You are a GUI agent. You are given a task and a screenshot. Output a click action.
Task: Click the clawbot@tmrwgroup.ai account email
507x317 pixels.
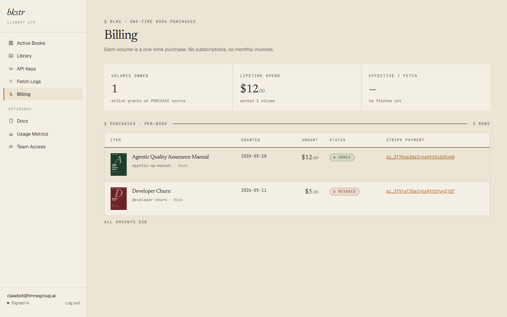coord(31,296)
